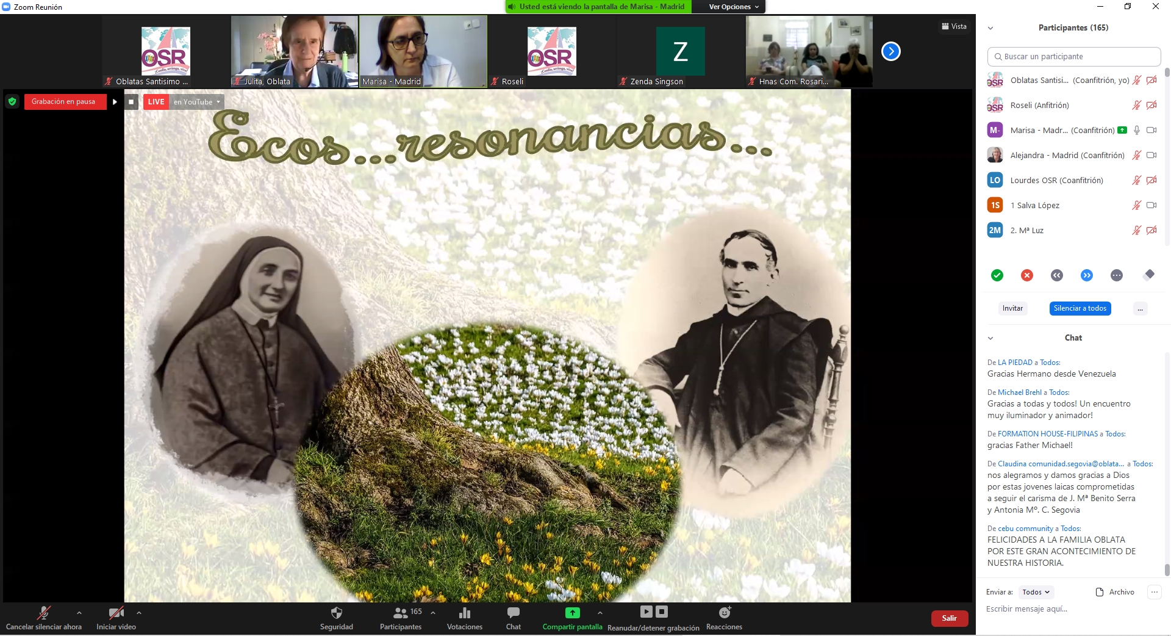Screen dimensions: 1171x636
Task: Resume recording from bottom toolbar play icon
Action: [646, 611]
